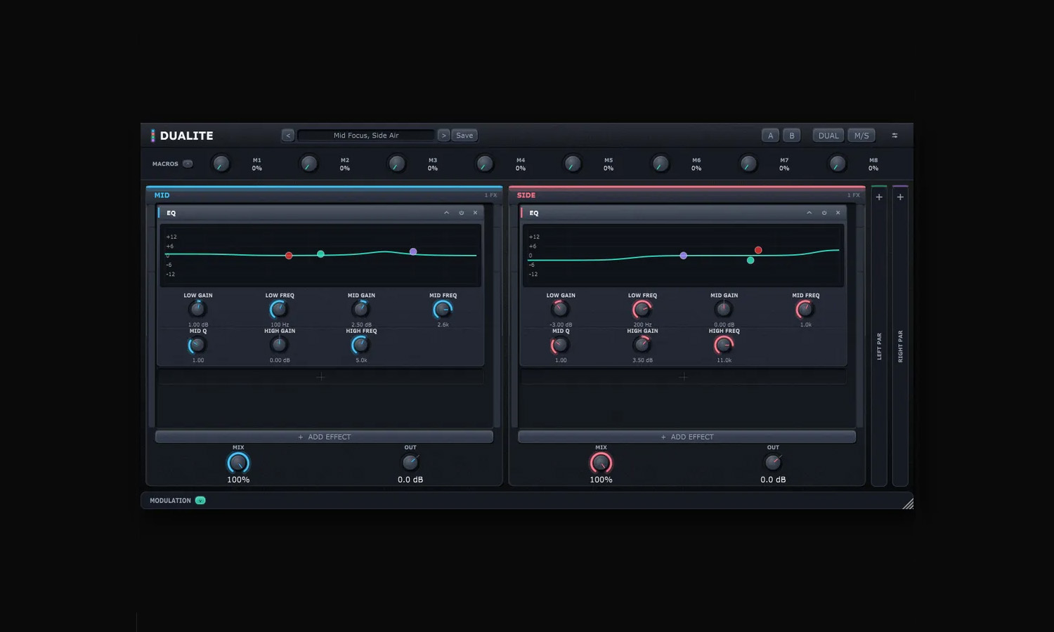
Task: Click the M8 macro knob
Action: (x=837, y=164)
